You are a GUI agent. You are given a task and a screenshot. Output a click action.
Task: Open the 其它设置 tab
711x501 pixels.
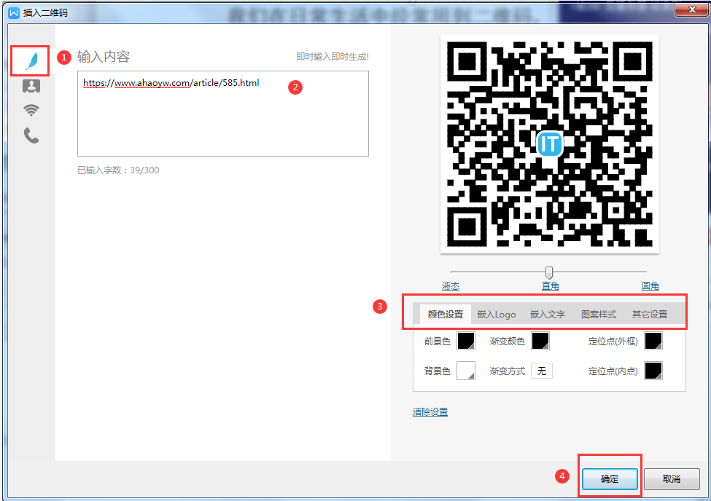pyautogui.click(x=650, y=315)
